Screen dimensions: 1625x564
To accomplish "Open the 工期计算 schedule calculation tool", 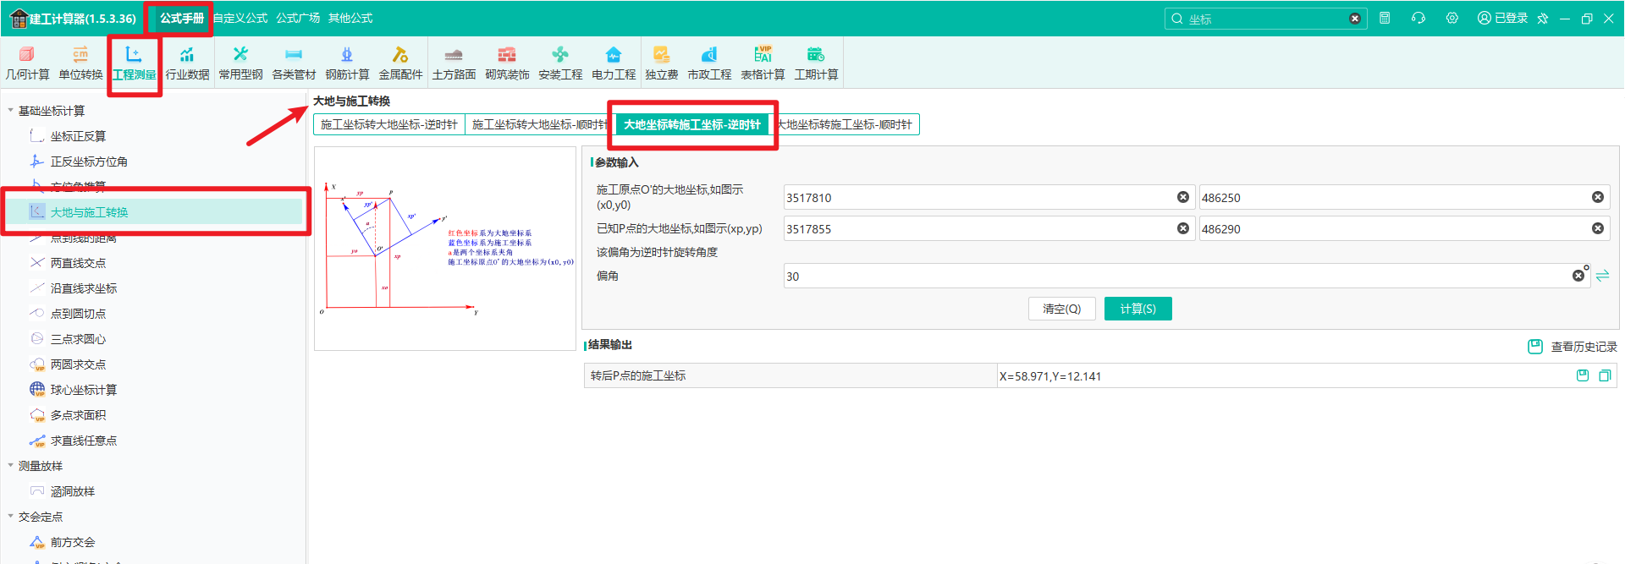I will (816, 63).
